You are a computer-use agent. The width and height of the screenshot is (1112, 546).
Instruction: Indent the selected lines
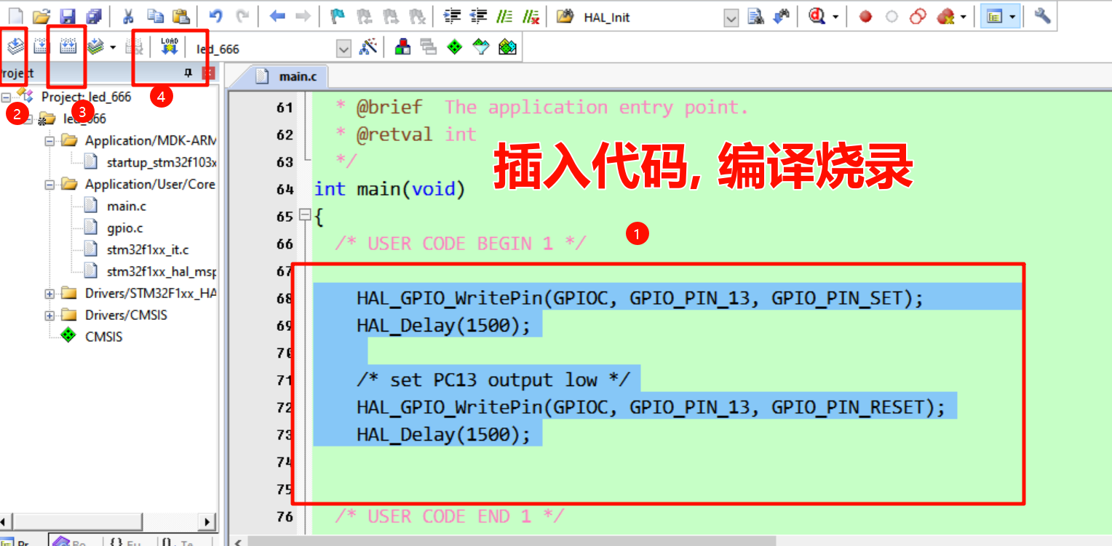pos(452,17)
